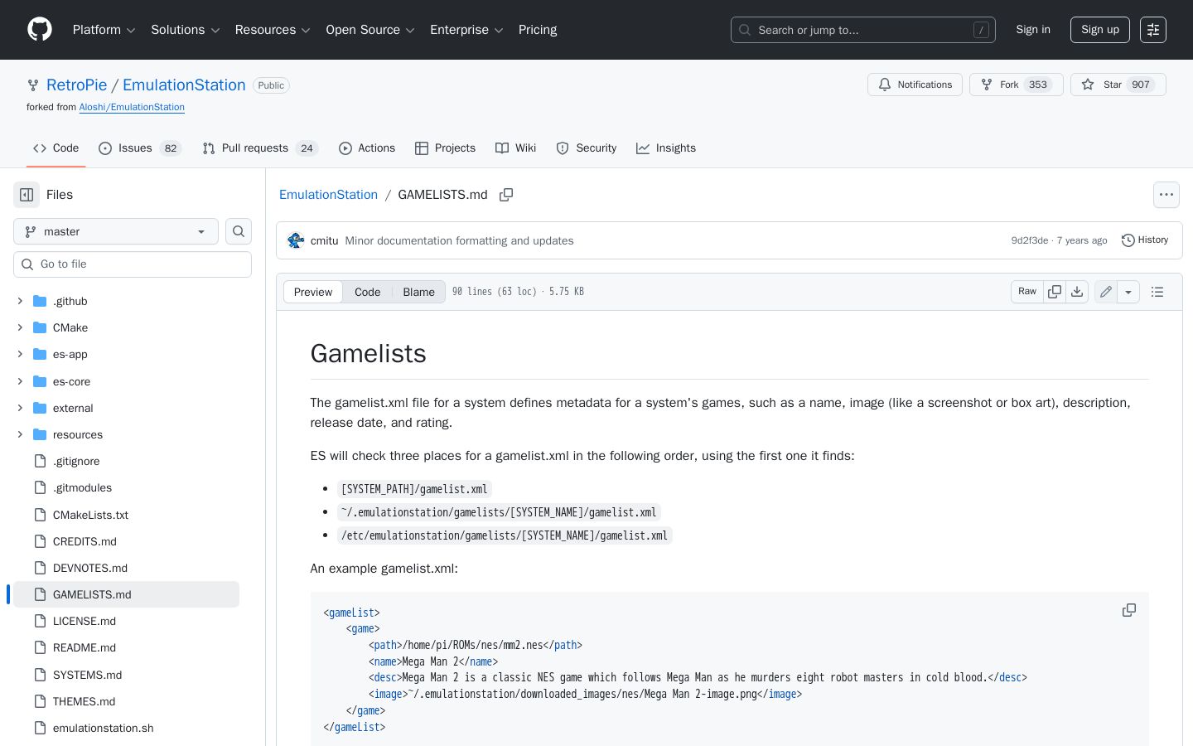Expand the Enterprise menu
Screen dimensions: 1193x746
pos(466,30)
